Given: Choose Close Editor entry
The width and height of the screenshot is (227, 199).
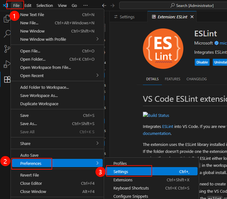Looking at the screenshot, I should pos(57,184).
